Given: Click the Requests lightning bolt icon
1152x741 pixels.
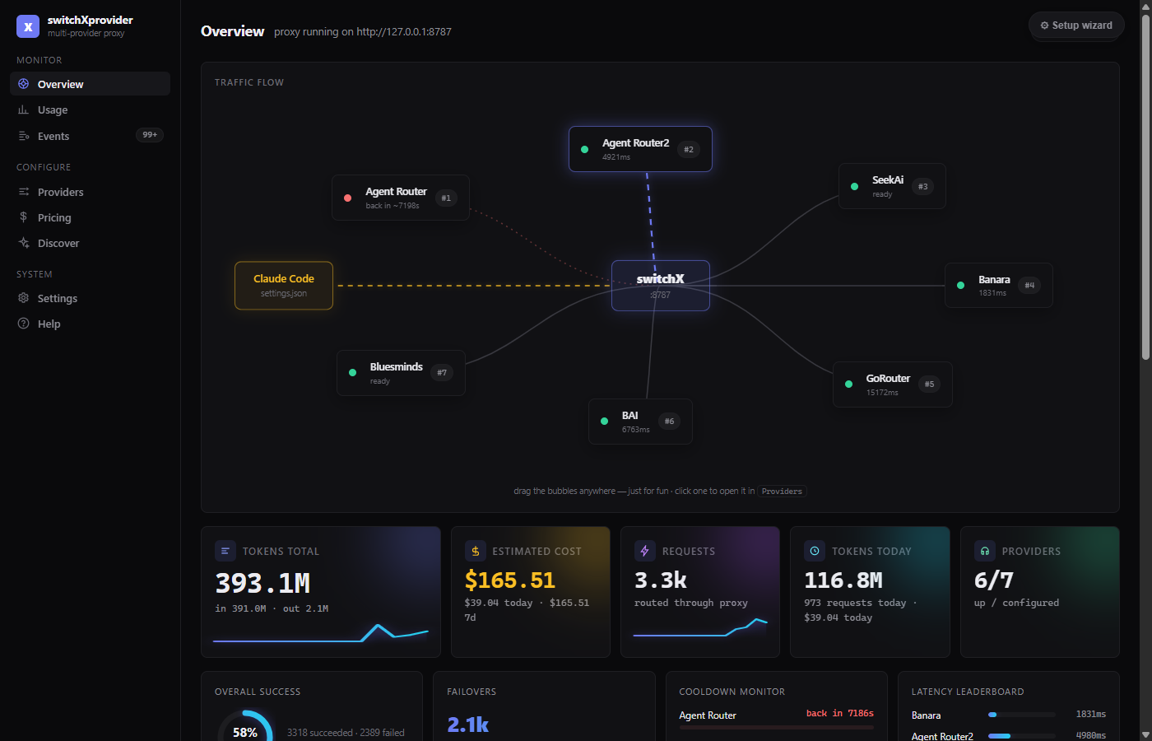Looking at the screenshot, I should 645,551.
